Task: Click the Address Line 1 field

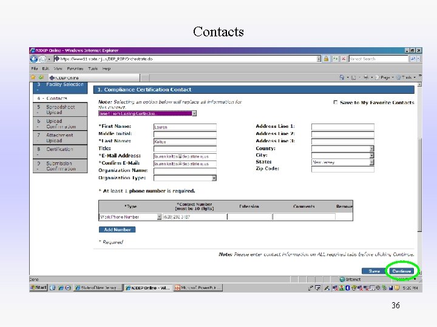Action: [x=343, y=127]
